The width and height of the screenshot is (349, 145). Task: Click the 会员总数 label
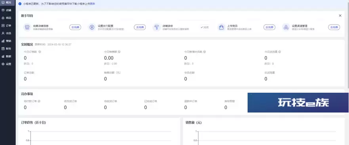coord(189,72)
